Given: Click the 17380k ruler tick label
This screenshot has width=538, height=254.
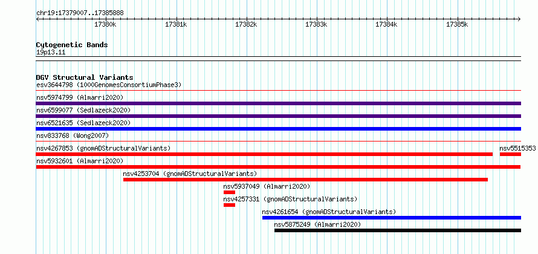Looking at the screenshot, I should (x=106, y=24).
